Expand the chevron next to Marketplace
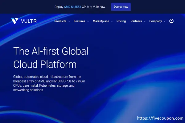 click(x=112, y=21)
